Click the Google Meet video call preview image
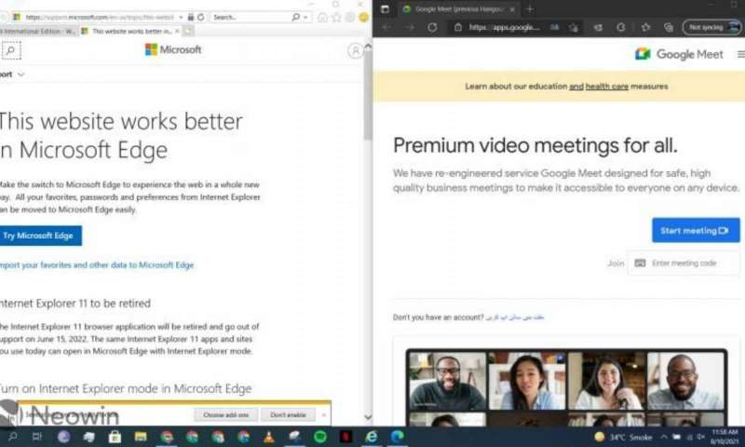 (566, 387)
